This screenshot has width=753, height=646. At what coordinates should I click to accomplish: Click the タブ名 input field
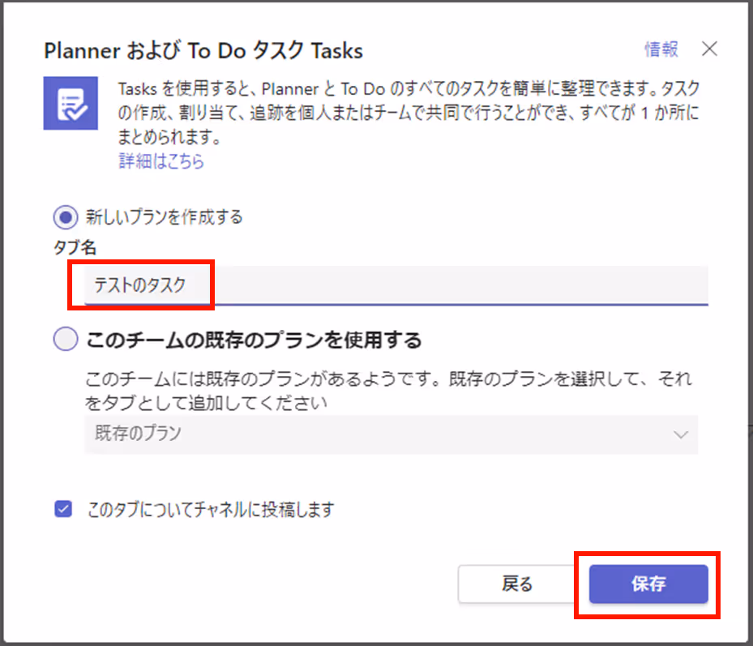(x=396, y=285)
